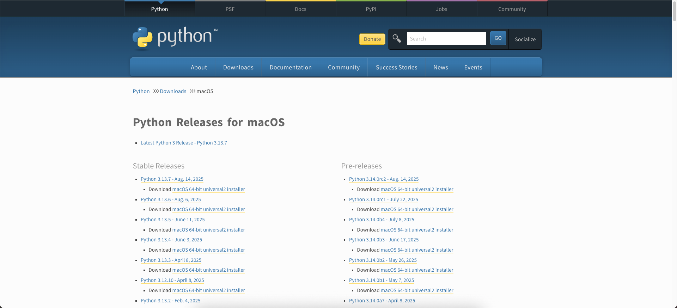The image size is (677, 308).
Task: Open Python 3.14.0b4 - July 8, 2025 pre-release
Action: click(382, 220)
